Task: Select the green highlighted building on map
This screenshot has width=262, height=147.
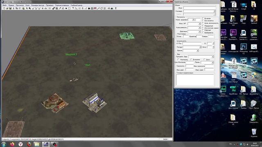Action: [x=127, y=36]
